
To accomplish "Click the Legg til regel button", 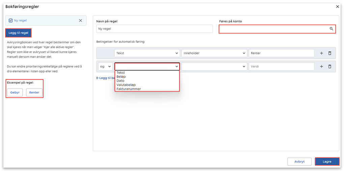I will pyautogui.click(x=18, y=33).
